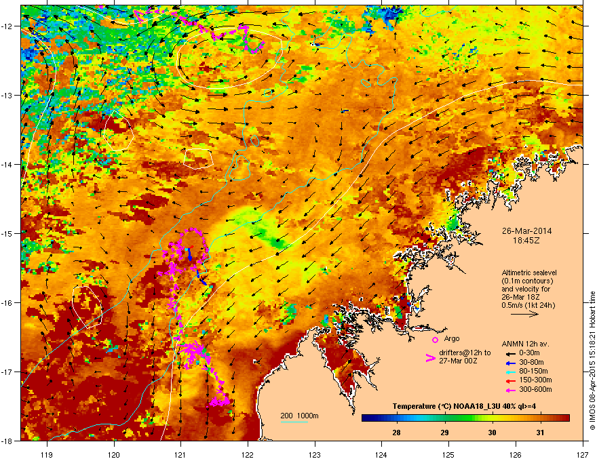Click the '28' colorbar tick label
Screen dimensions: 597x461
click(396, 433)
